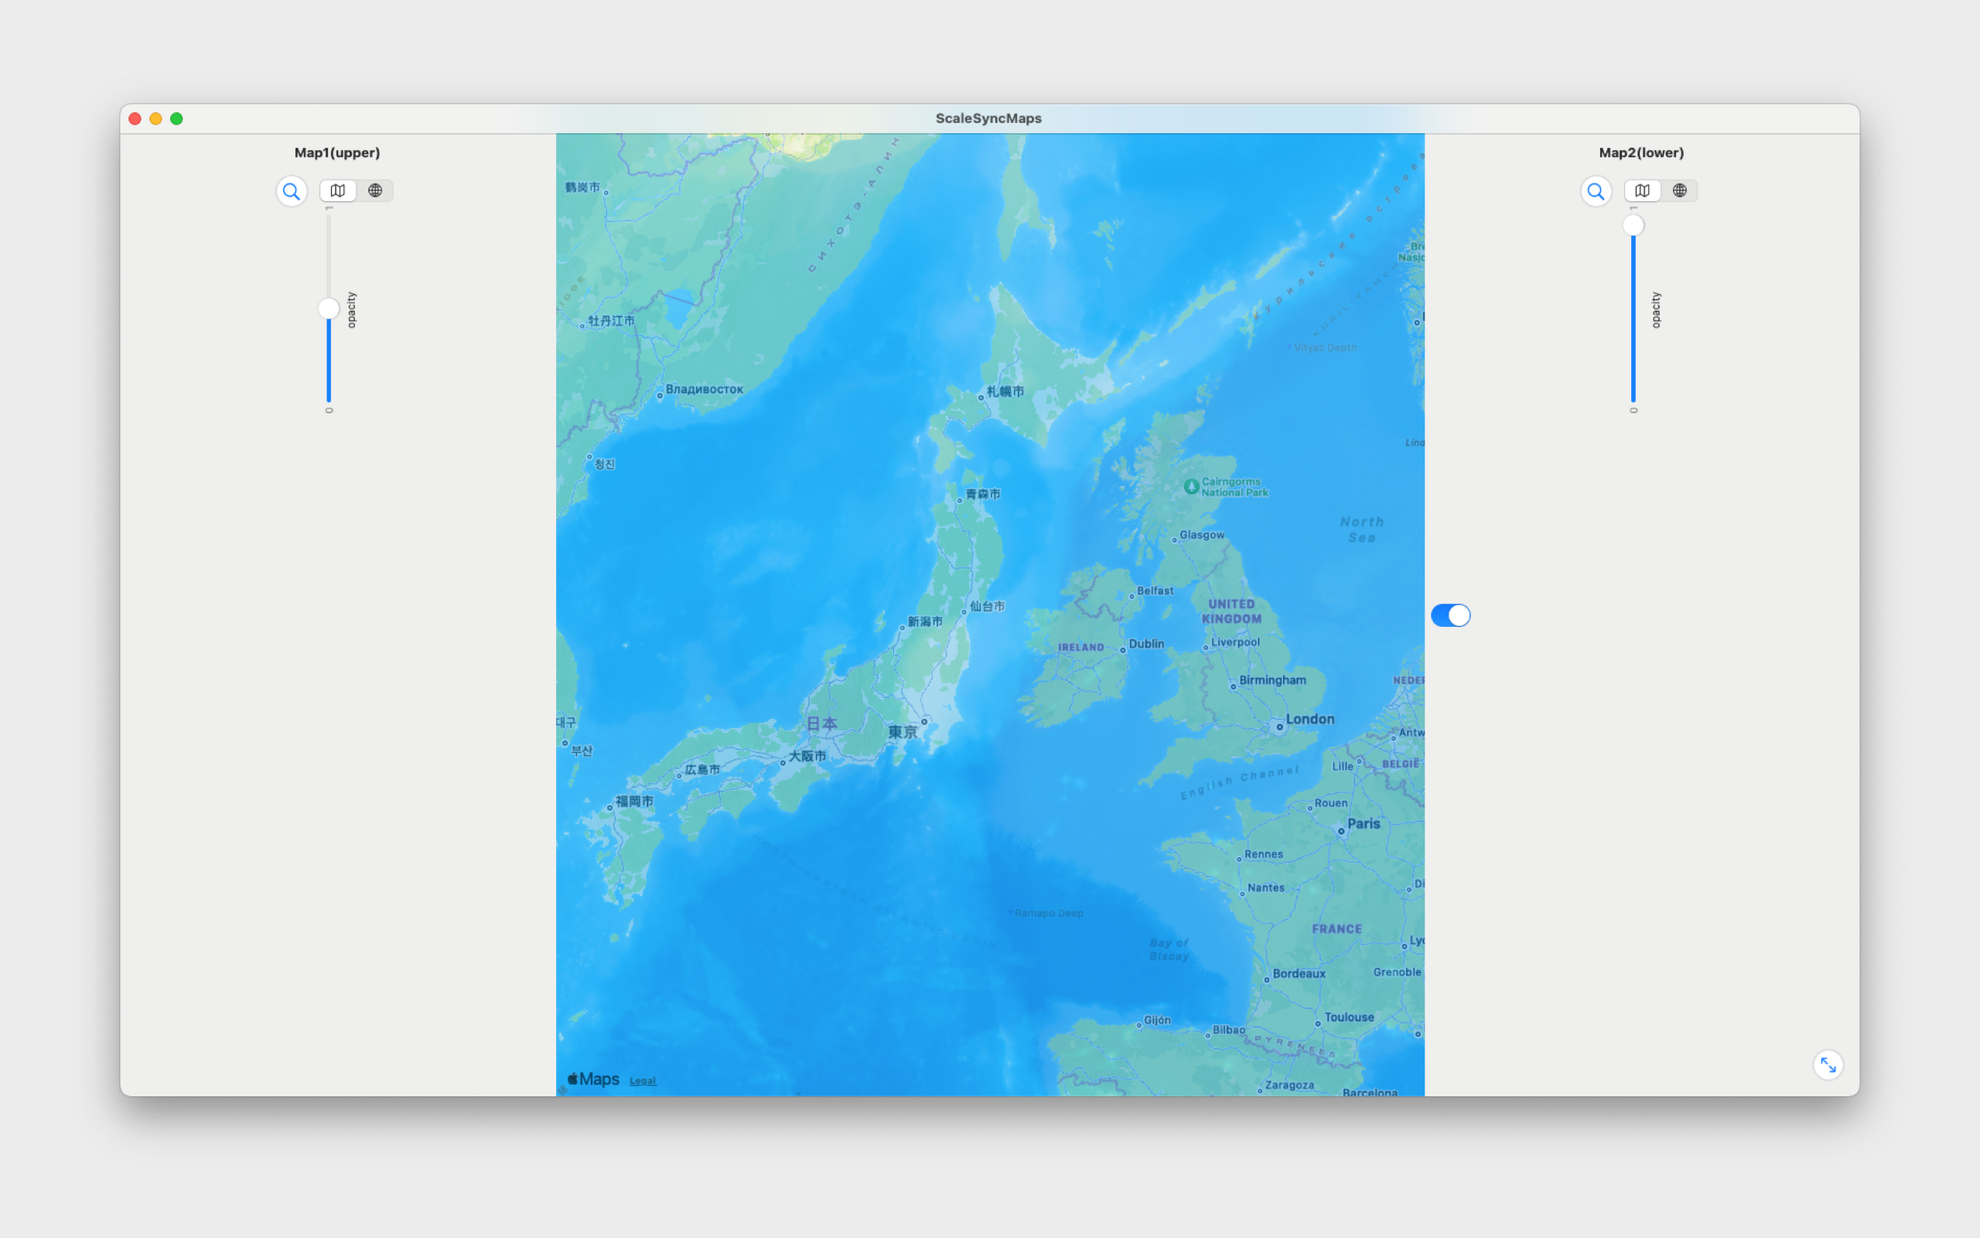Click the Paris city label
Image resolution: width=1980 pixels, height=1238 pixels.
tap(1363, 824)
